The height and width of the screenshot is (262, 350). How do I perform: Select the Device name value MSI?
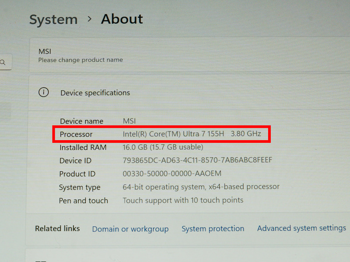point(129,121)
